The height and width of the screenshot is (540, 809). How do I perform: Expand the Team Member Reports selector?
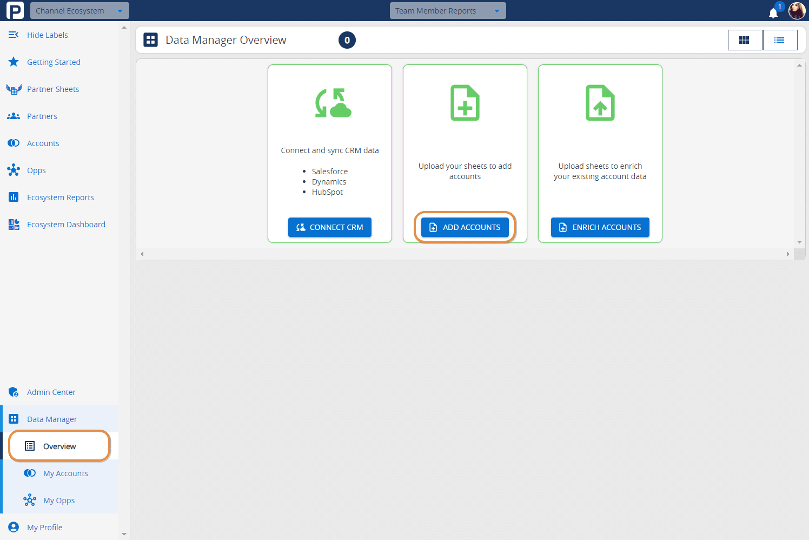coord(447,10)
